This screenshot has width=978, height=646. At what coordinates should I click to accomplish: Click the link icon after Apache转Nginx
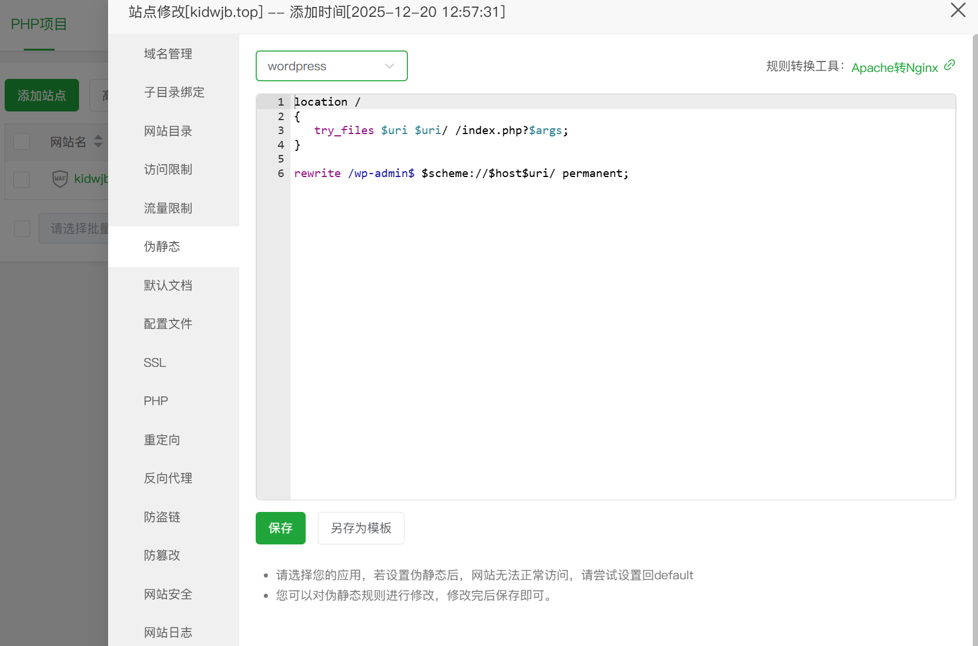click(x=950, y=65)
